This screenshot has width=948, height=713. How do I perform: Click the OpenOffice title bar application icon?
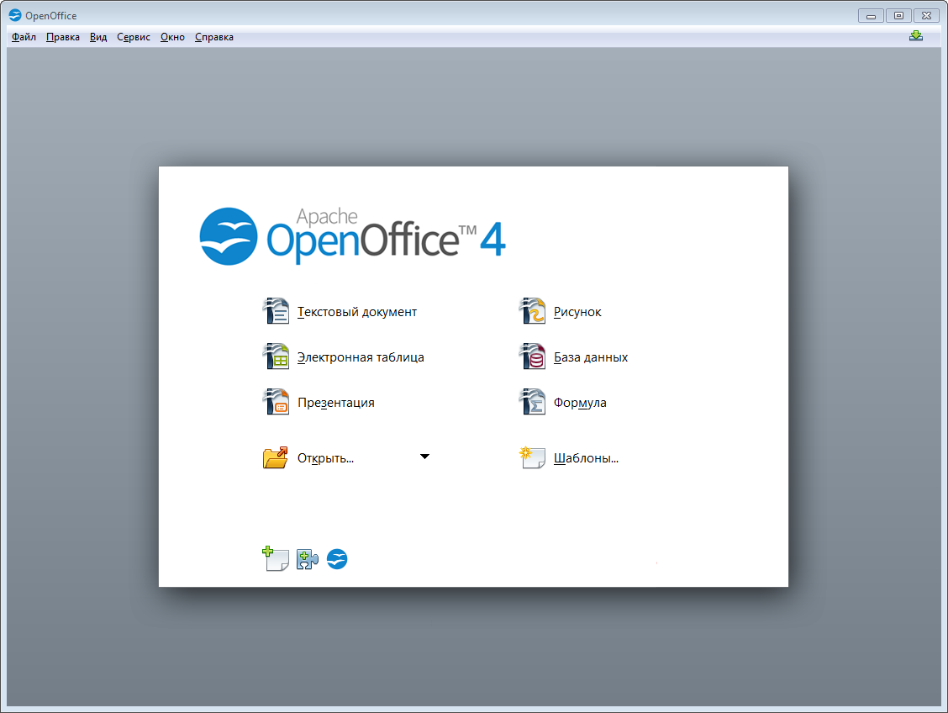point(15,15)
